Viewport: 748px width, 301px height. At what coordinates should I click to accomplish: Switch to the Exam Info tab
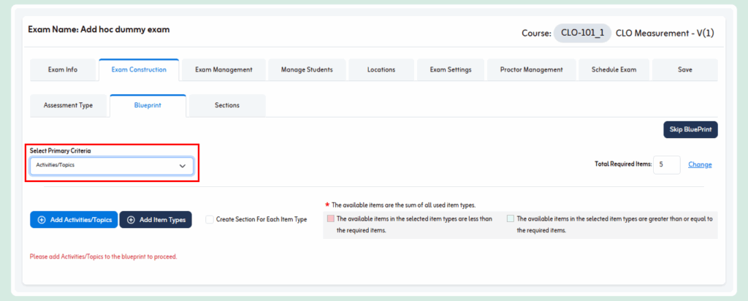click(62, 70)
